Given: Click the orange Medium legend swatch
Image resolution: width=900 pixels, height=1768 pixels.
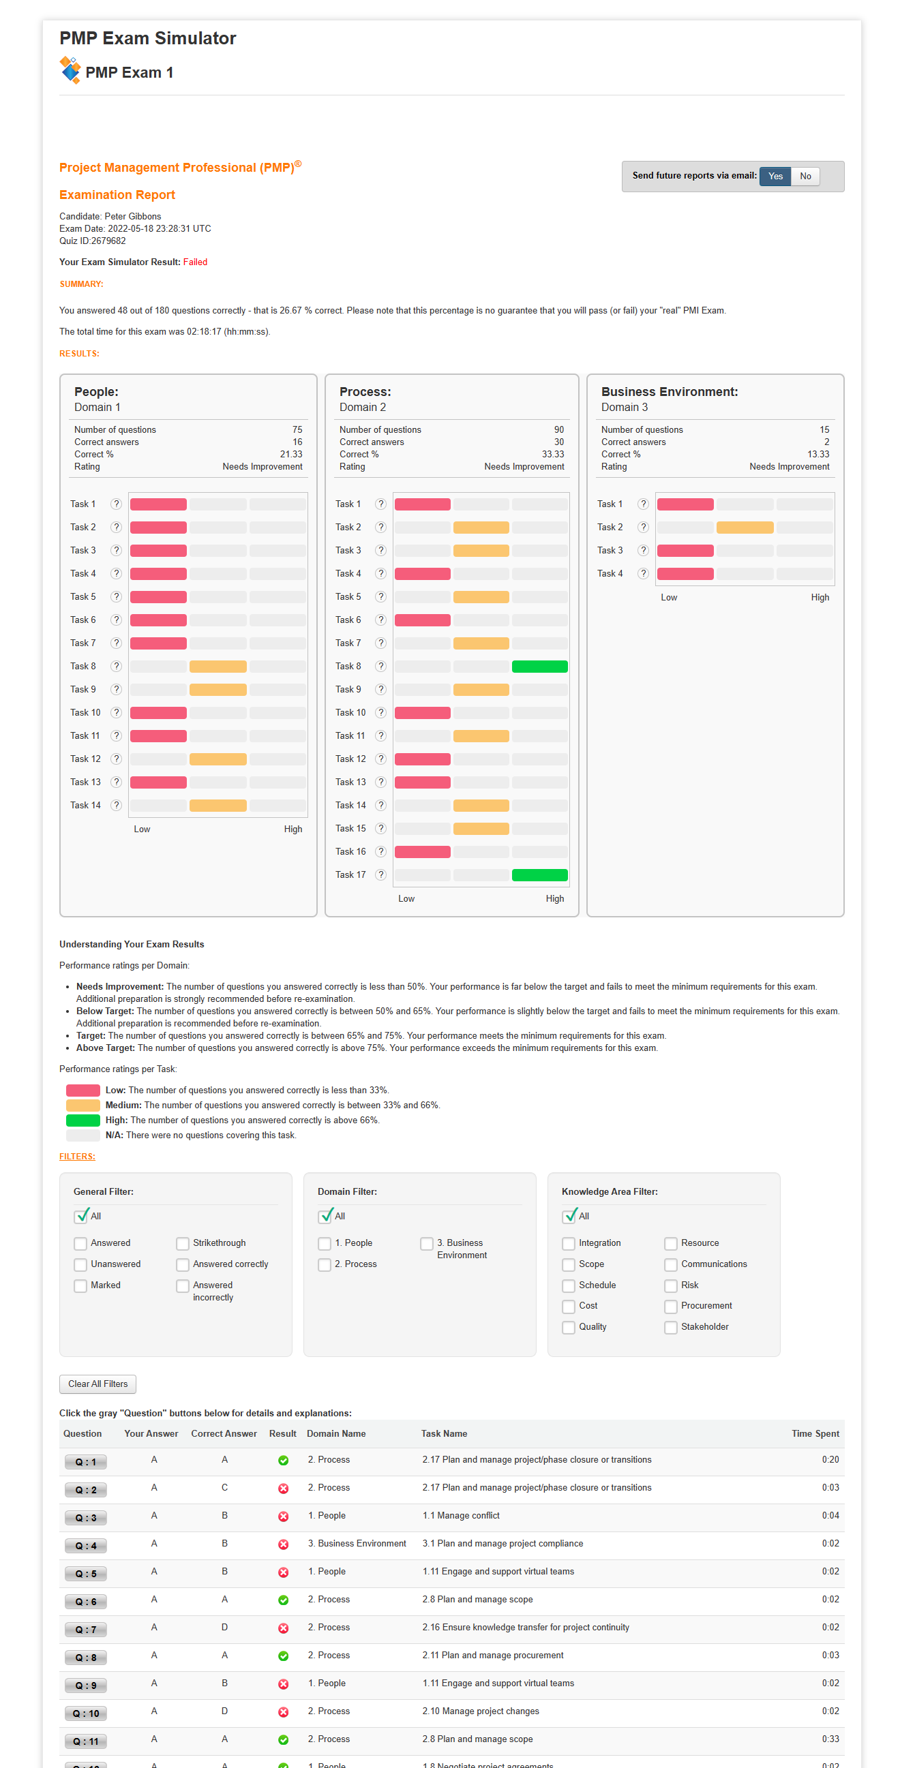Looking at the screenshot, I should pos(83,1106).
